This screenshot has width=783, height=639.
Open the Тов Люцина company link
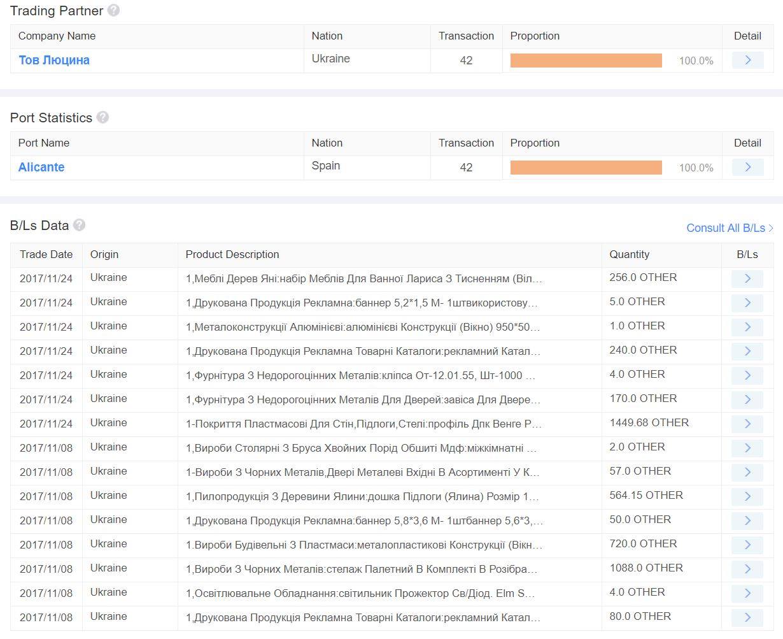tap(54, 61)
